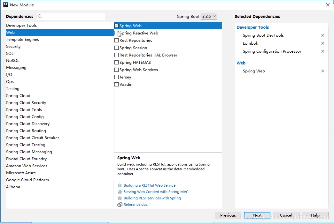Close the New Module dialog
The image size is (334, 223).
pyautogui.click(x=328, y=5)
